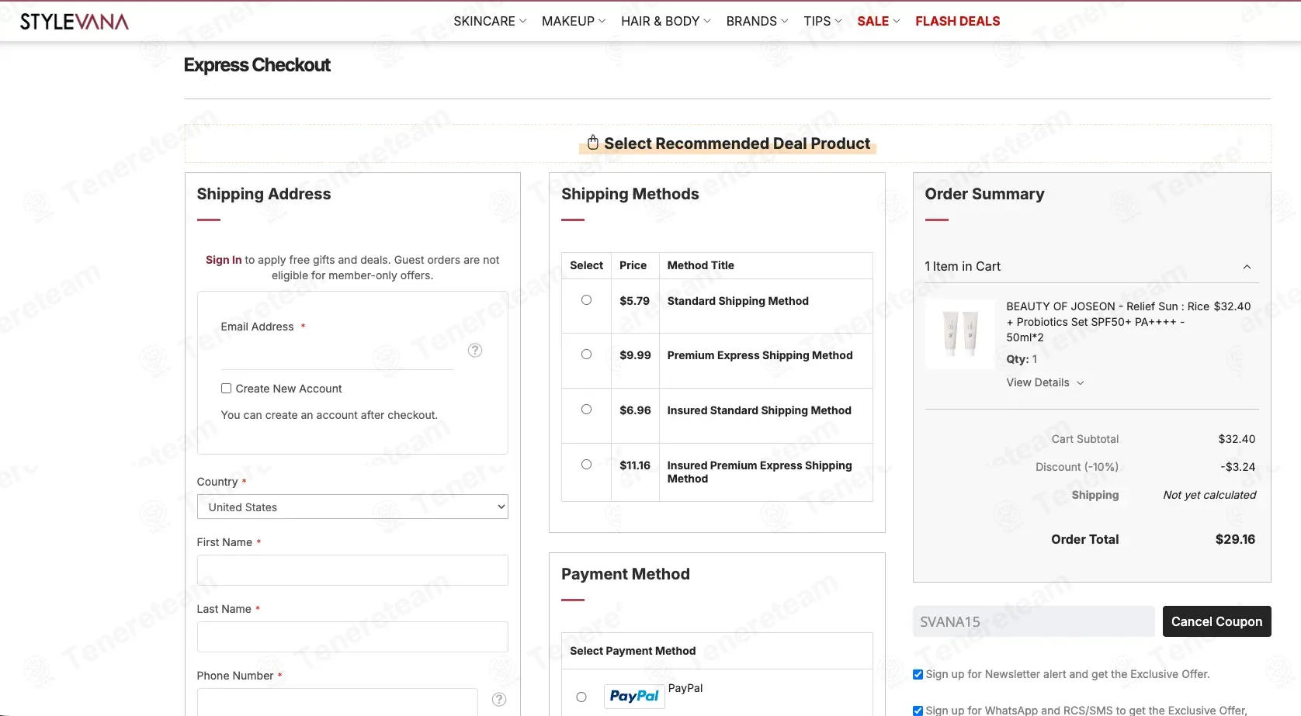Uncheck the Newsletter alert signup checkbox
This screenshot has width=1301, height=716.
tap(918, 675)
